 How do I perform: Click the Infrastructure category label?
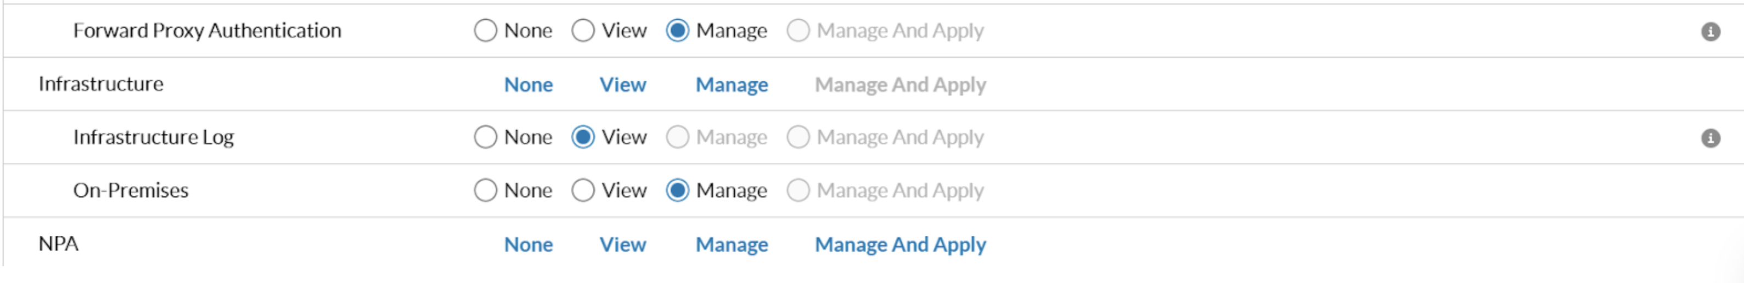click(101, 84)
